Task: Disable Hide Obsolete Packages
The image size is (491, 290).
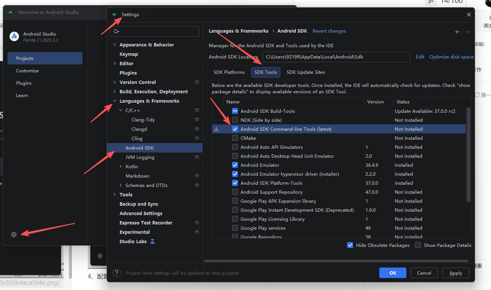Action: [x=350, y=245]
